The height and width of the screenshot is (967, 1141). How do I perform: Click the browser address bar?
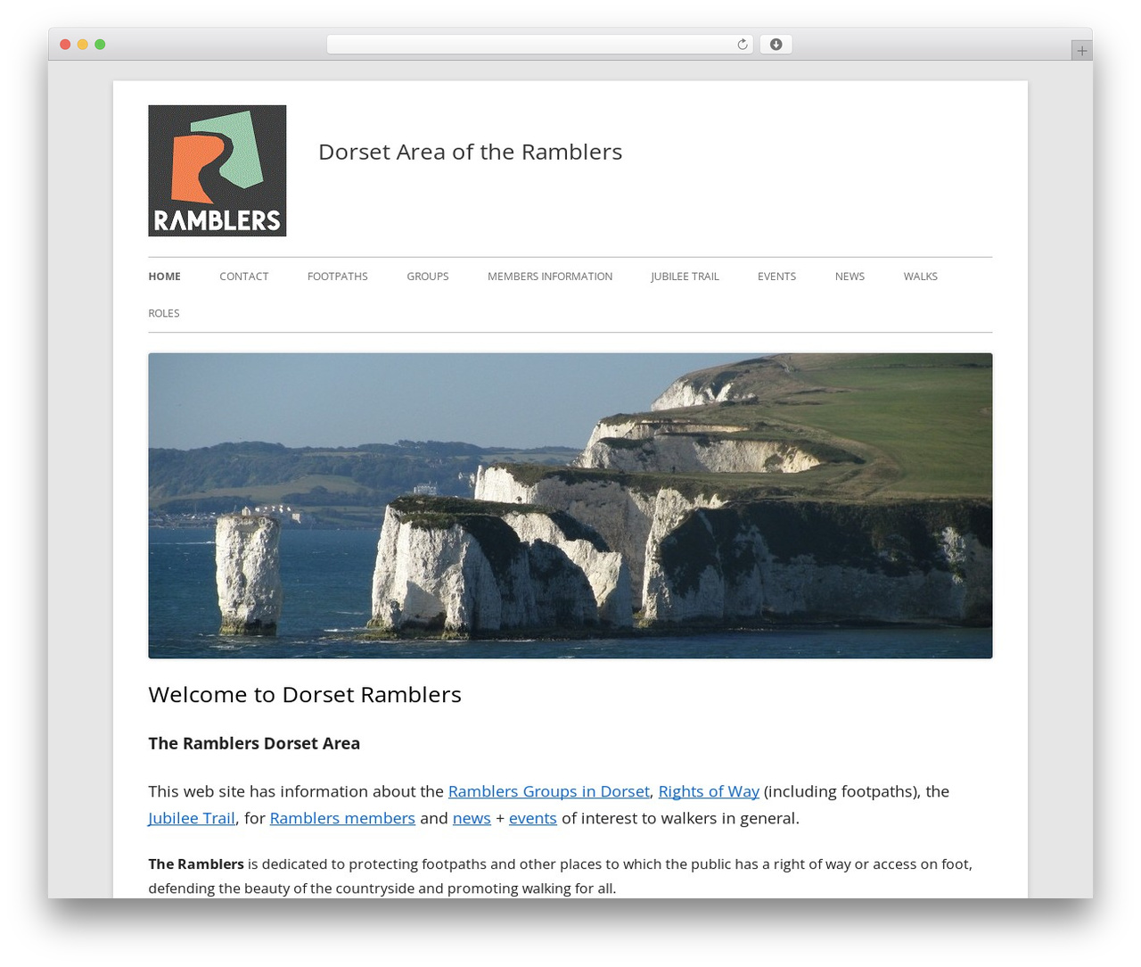pyautogui.click(x=539, y=45)
